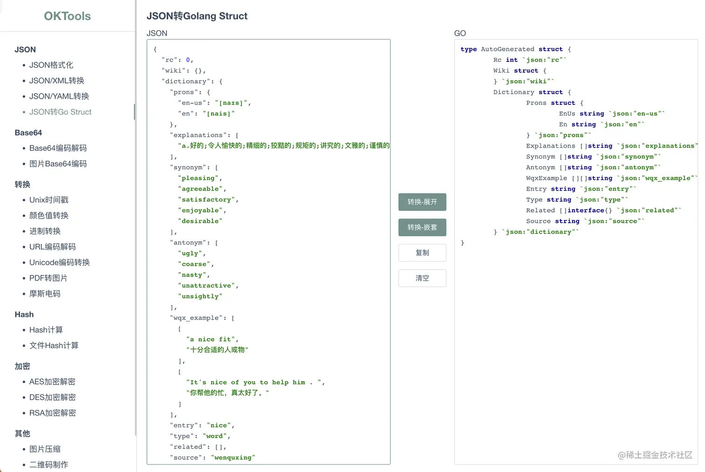The width and height of the screenshot is (705, 472).
Task: Go to AES加密解密 page
Action: pos(52,382)
